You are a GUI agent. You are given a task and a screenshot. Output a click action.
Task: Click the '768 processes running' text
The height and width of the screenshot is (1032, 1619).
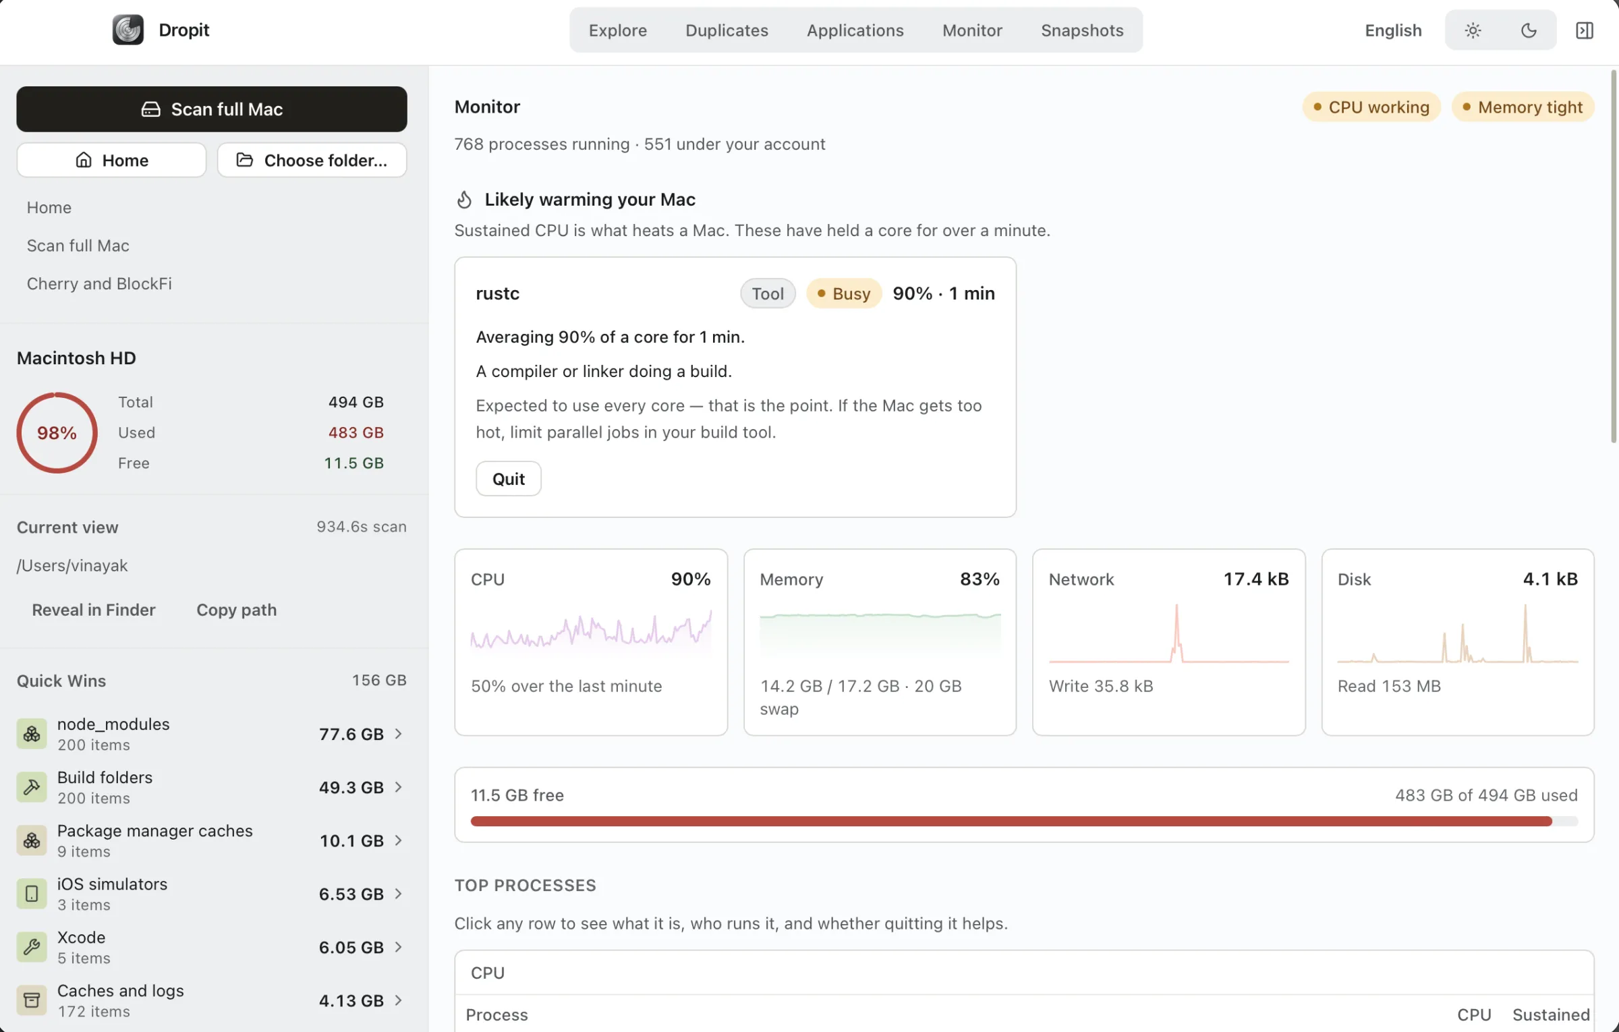(x=542, y=144)
